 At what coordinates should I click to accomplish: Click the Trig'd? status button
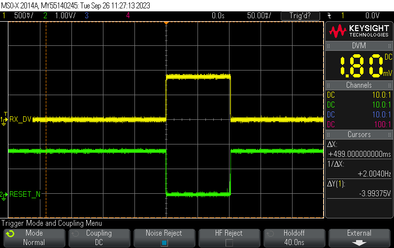coord(300,16)
